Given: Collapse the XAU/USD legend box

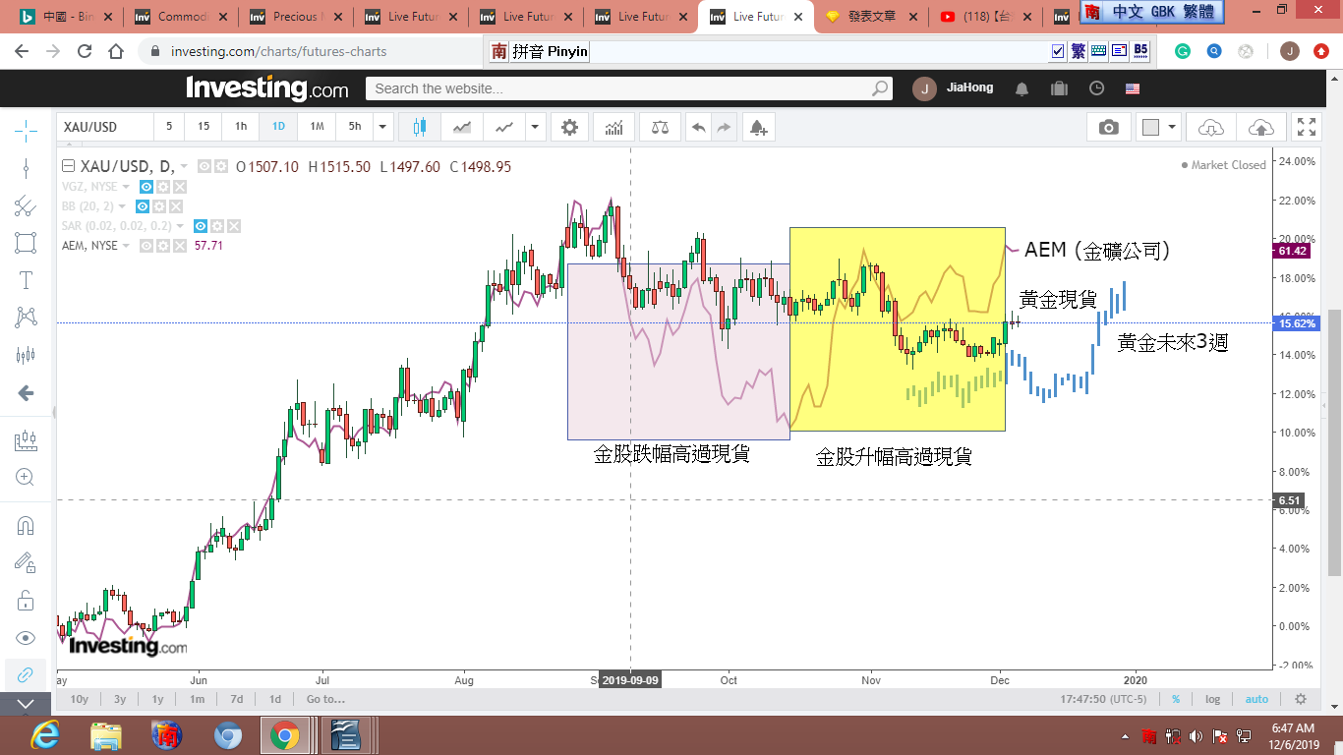Looking at the screenshot, I should click(68, 166).
